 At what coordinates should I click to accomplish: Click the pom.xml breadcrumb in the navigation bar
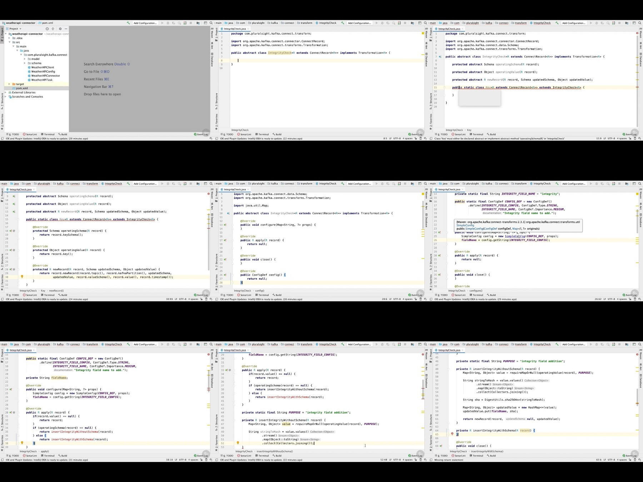tap(46, 23)
